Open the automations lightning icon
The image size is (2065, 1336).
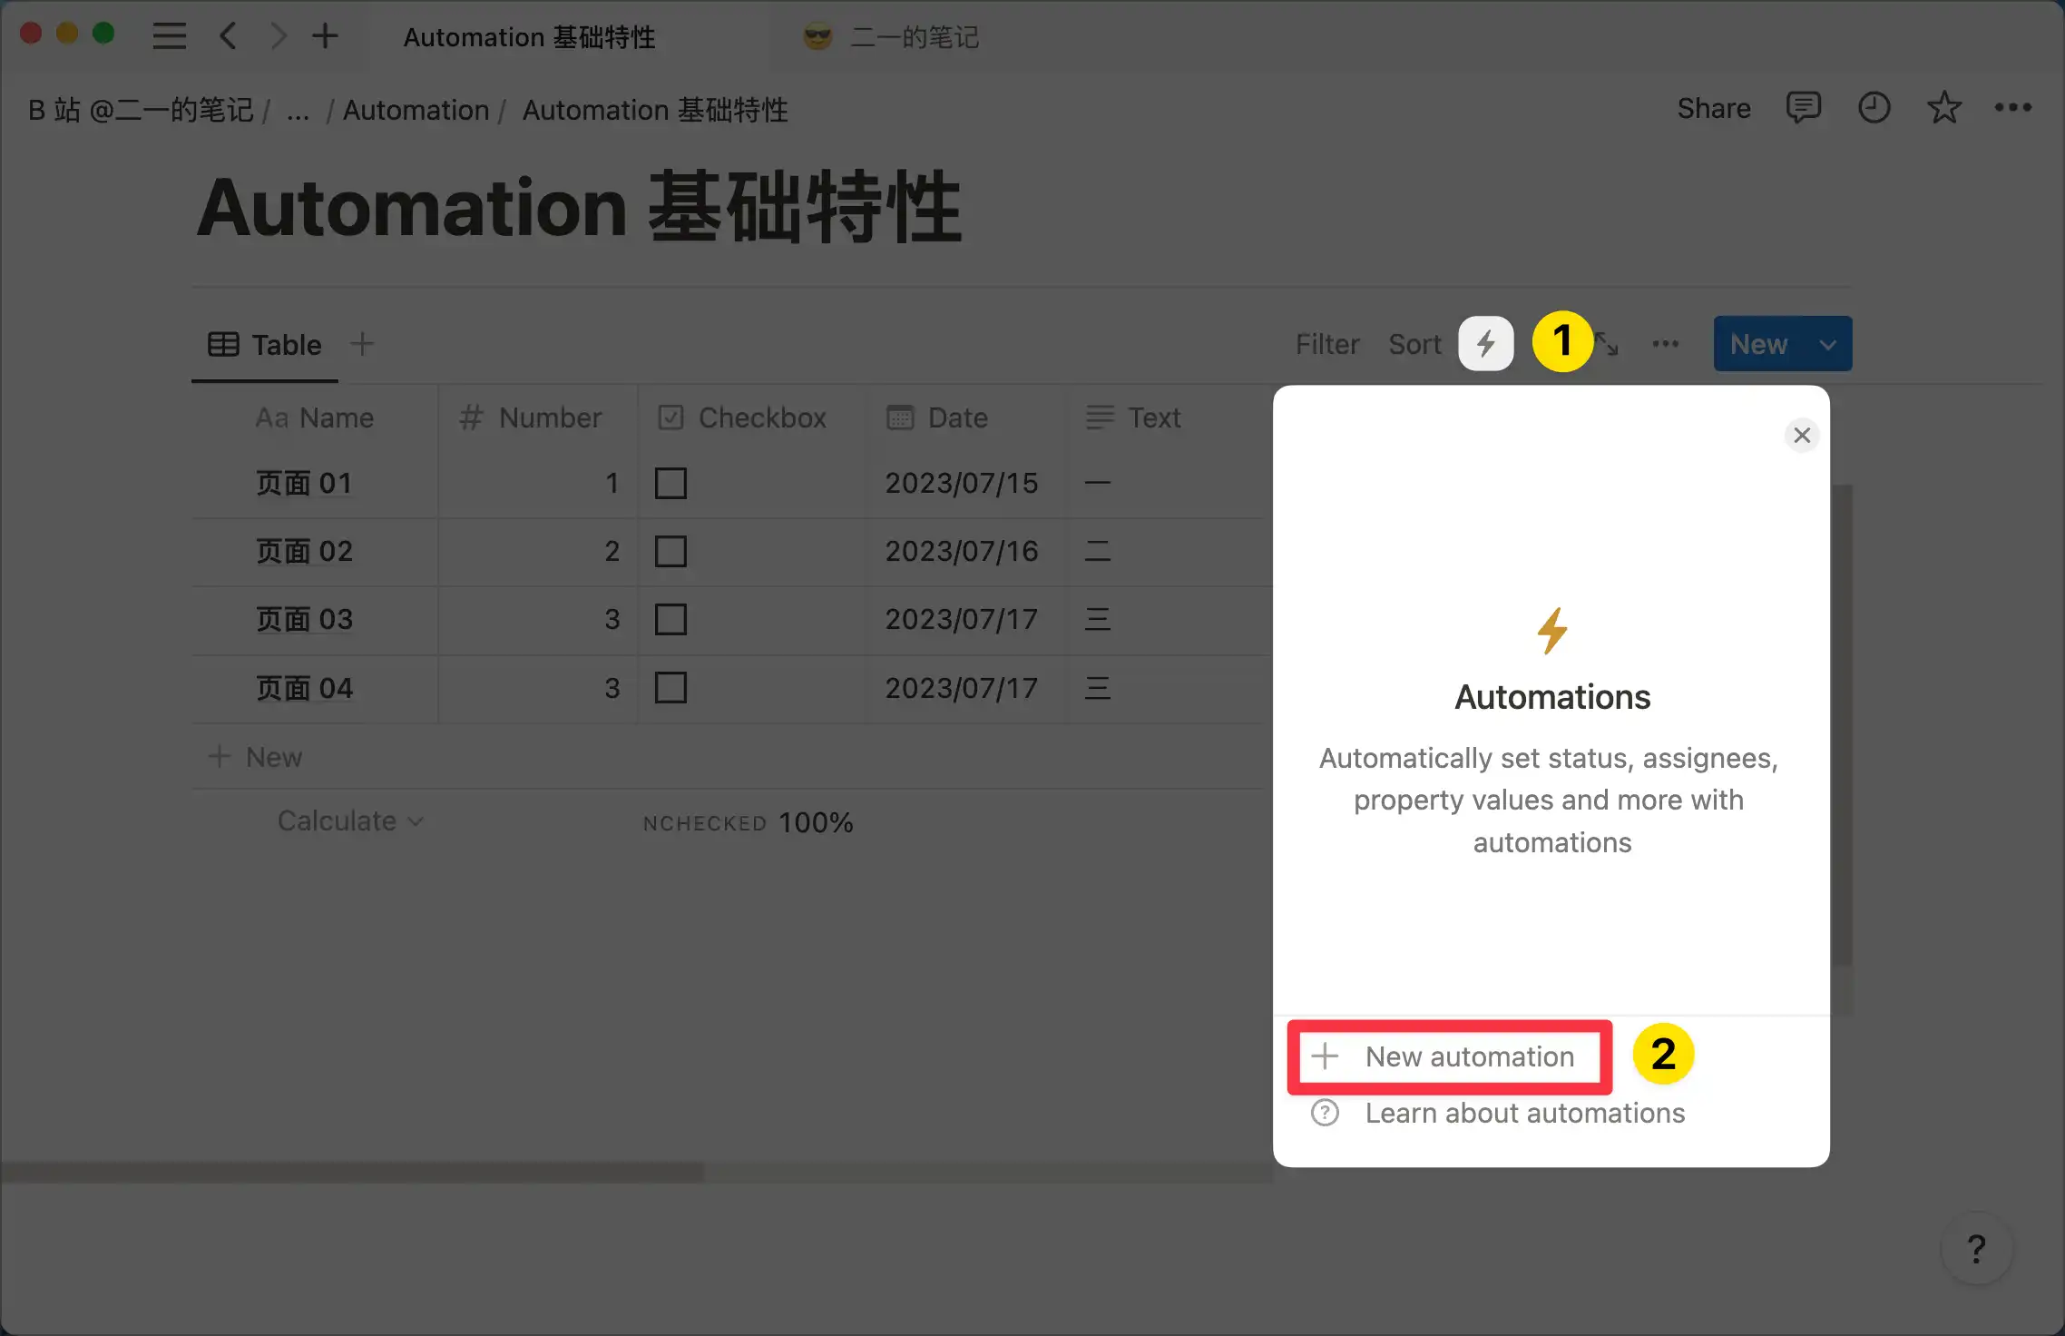(x=1485, y=343)
